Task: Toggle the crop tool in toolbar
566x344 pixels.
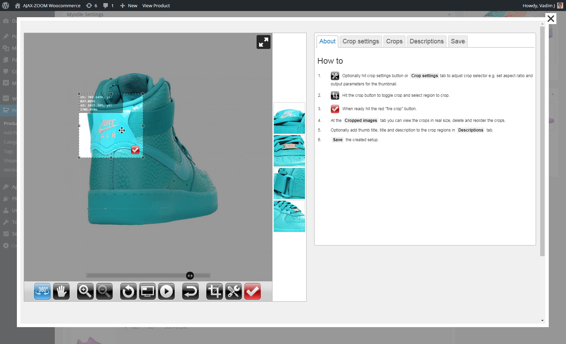Action: pos(215,291)
